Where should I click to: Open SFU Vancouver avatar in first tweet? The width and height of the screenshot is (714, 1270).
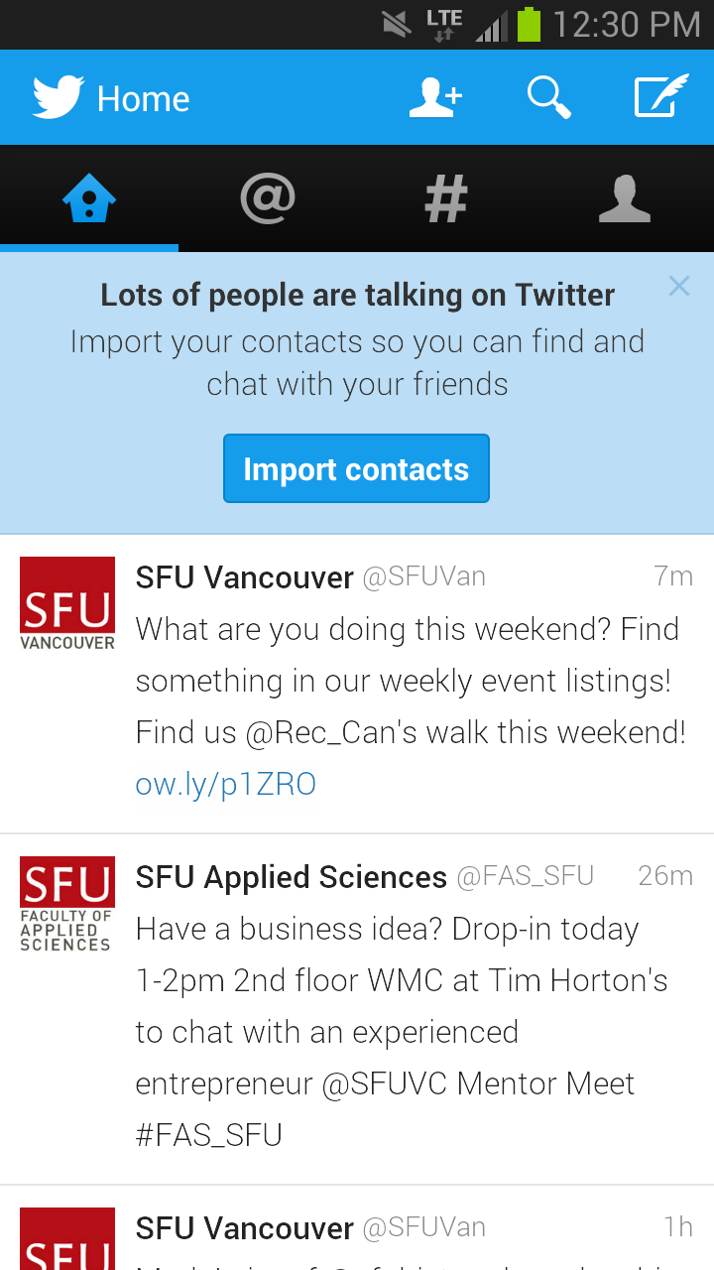tap(67, 603)
